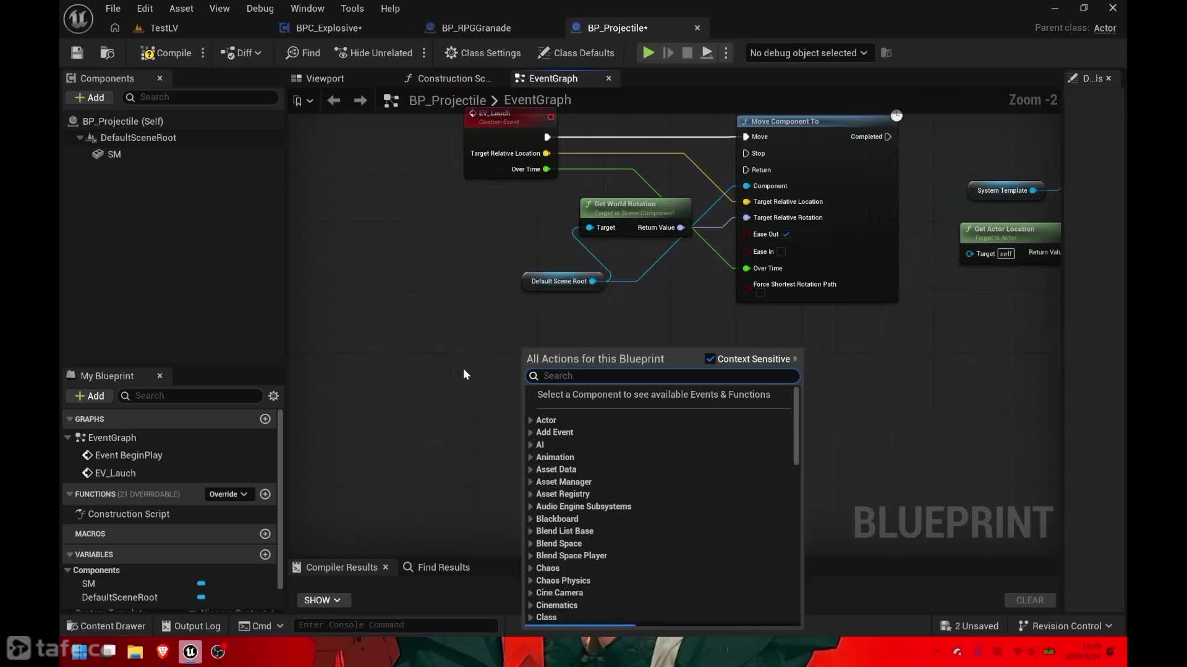Click the Components search field
Screen dimensions: 1187x667
point(200,97)
